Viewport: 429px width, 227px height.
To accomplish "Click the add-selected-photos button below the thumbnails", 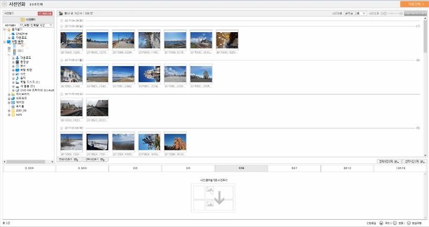I will point(95,159).
